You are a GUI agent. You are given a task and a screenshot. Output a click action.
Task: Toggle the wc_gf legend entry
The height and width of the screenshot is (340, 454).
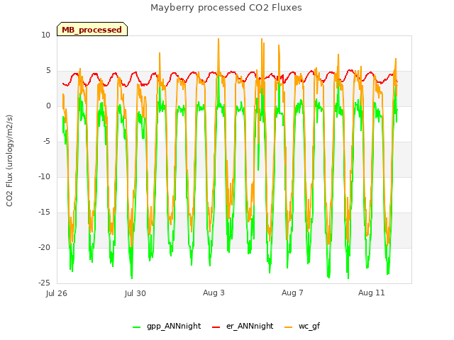(302, 326)
